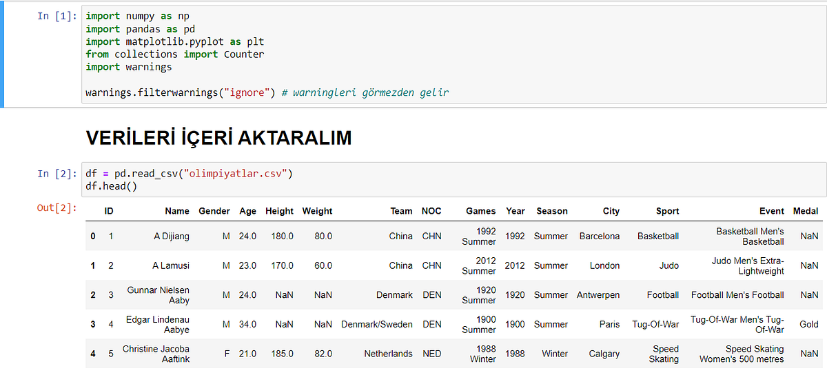Image resolution: width=827 pixels, height=373 pixels.
Task: Click the Judo Men's Extra-Lightweight event cell
Action: tap(748, 266)
